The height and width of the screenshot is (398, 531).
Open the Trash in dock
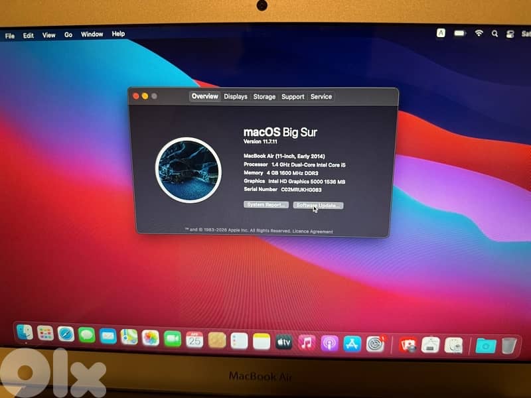(x=508, y=346)
